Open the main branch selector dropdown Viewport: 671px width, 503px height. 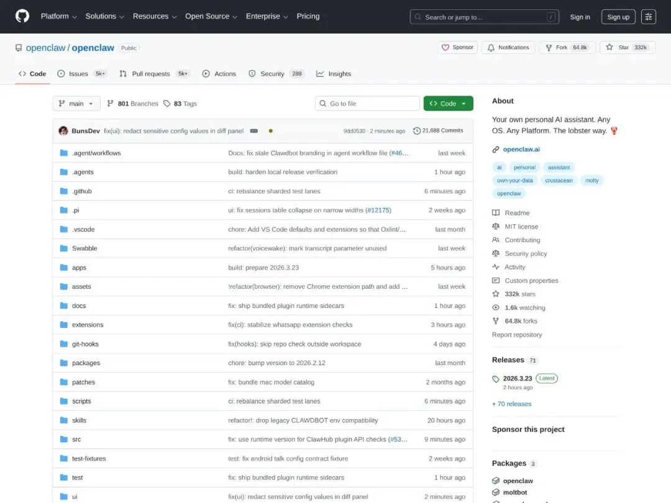click(76, 104)
